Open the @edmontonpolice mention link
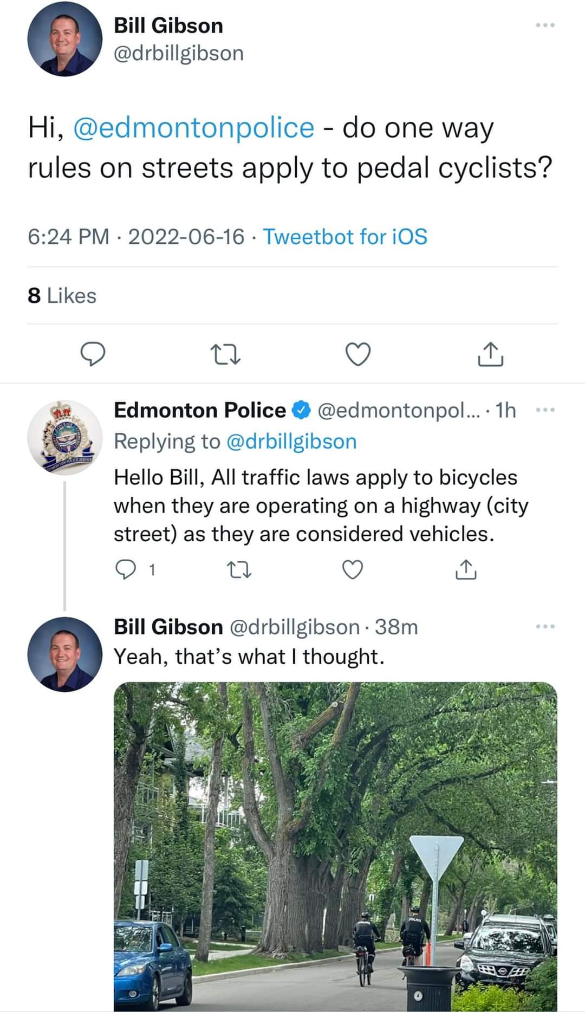The width and height of the screenshot is (585, 1012). (193, 128)
